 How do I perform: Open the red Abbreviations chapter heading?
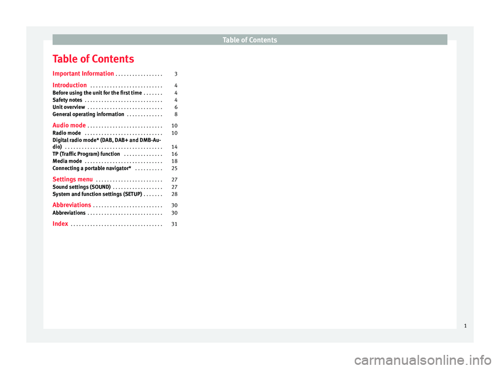click(x=72, y=205)
